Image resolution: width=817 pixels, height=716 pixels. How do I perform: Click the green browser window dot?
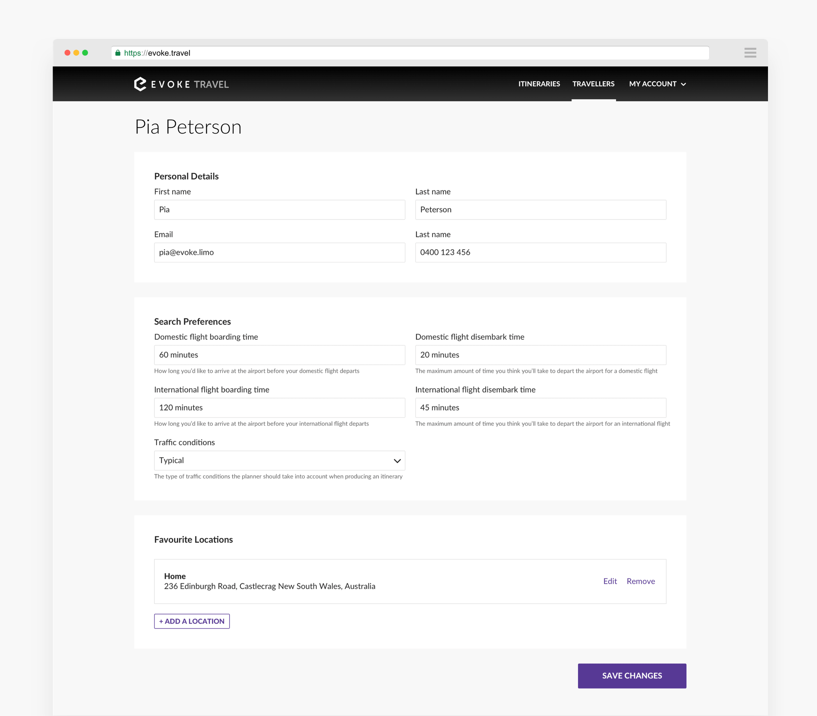tap(85, 53)
